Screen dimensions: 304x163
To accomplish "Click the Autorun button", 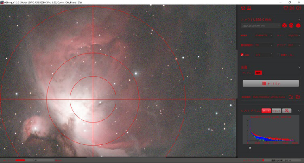I will (271, 84).
